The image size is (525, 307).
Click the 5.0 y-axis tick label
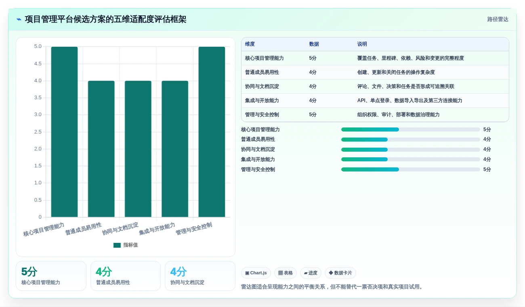click(38, 46)
